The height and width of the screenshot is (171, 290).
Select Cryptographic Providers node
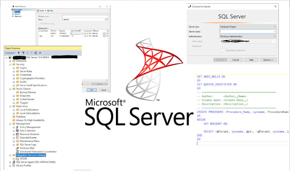pos(32,79)
